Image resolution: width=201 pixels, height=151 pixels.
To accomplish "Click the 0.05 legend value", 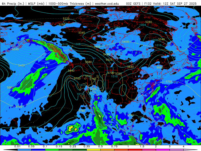I will [31, 146].
